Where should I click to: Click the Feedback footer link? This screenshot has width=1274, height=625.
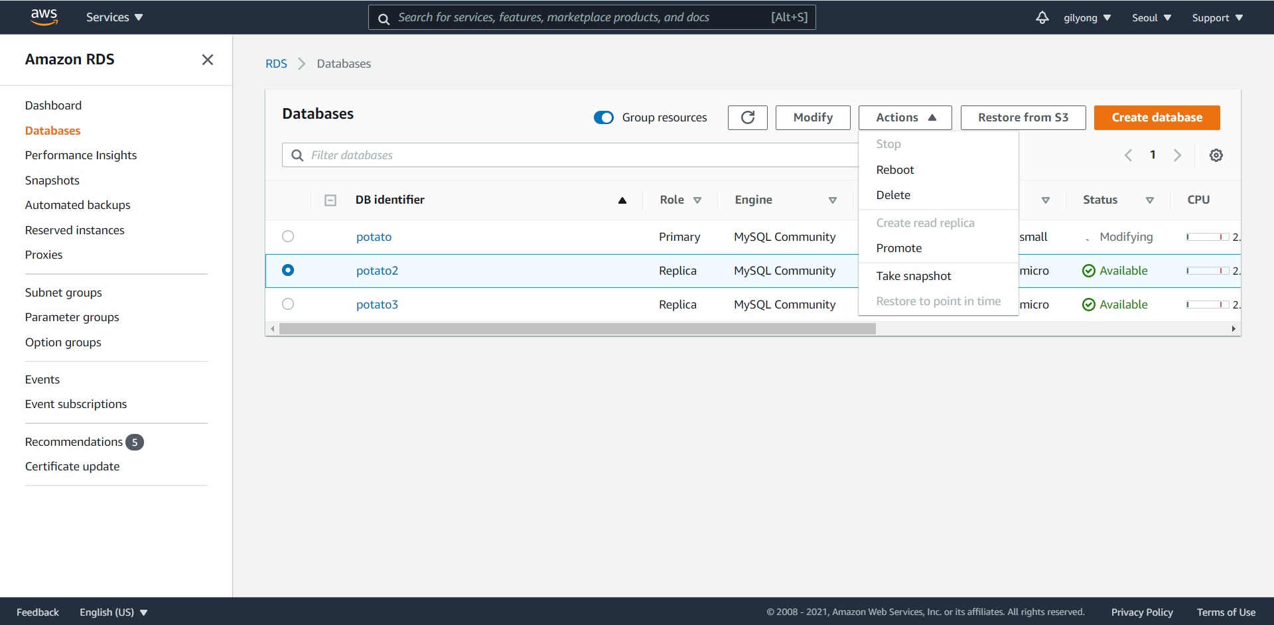coord(38,612)
